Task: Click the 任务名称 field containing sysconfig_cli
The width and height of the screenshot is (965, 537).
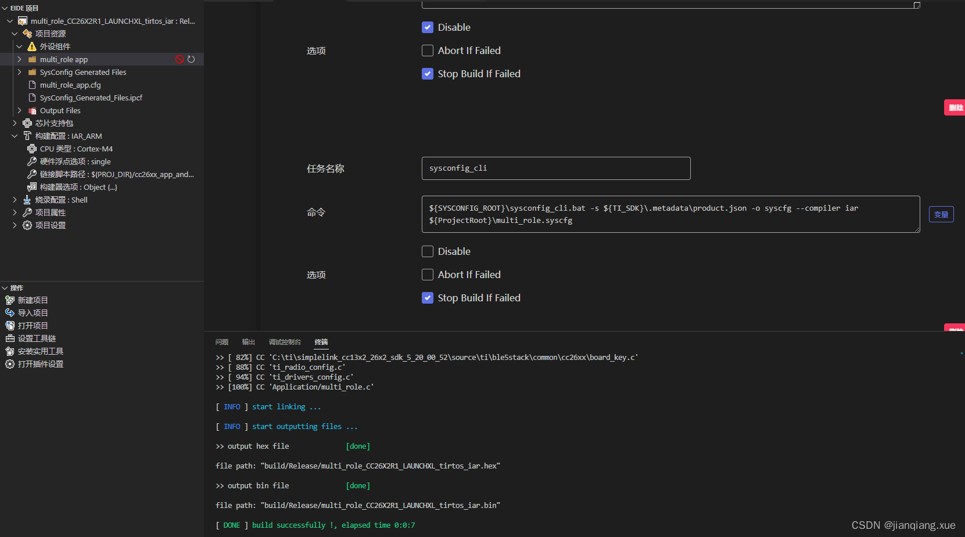Action: pos(556,168)
